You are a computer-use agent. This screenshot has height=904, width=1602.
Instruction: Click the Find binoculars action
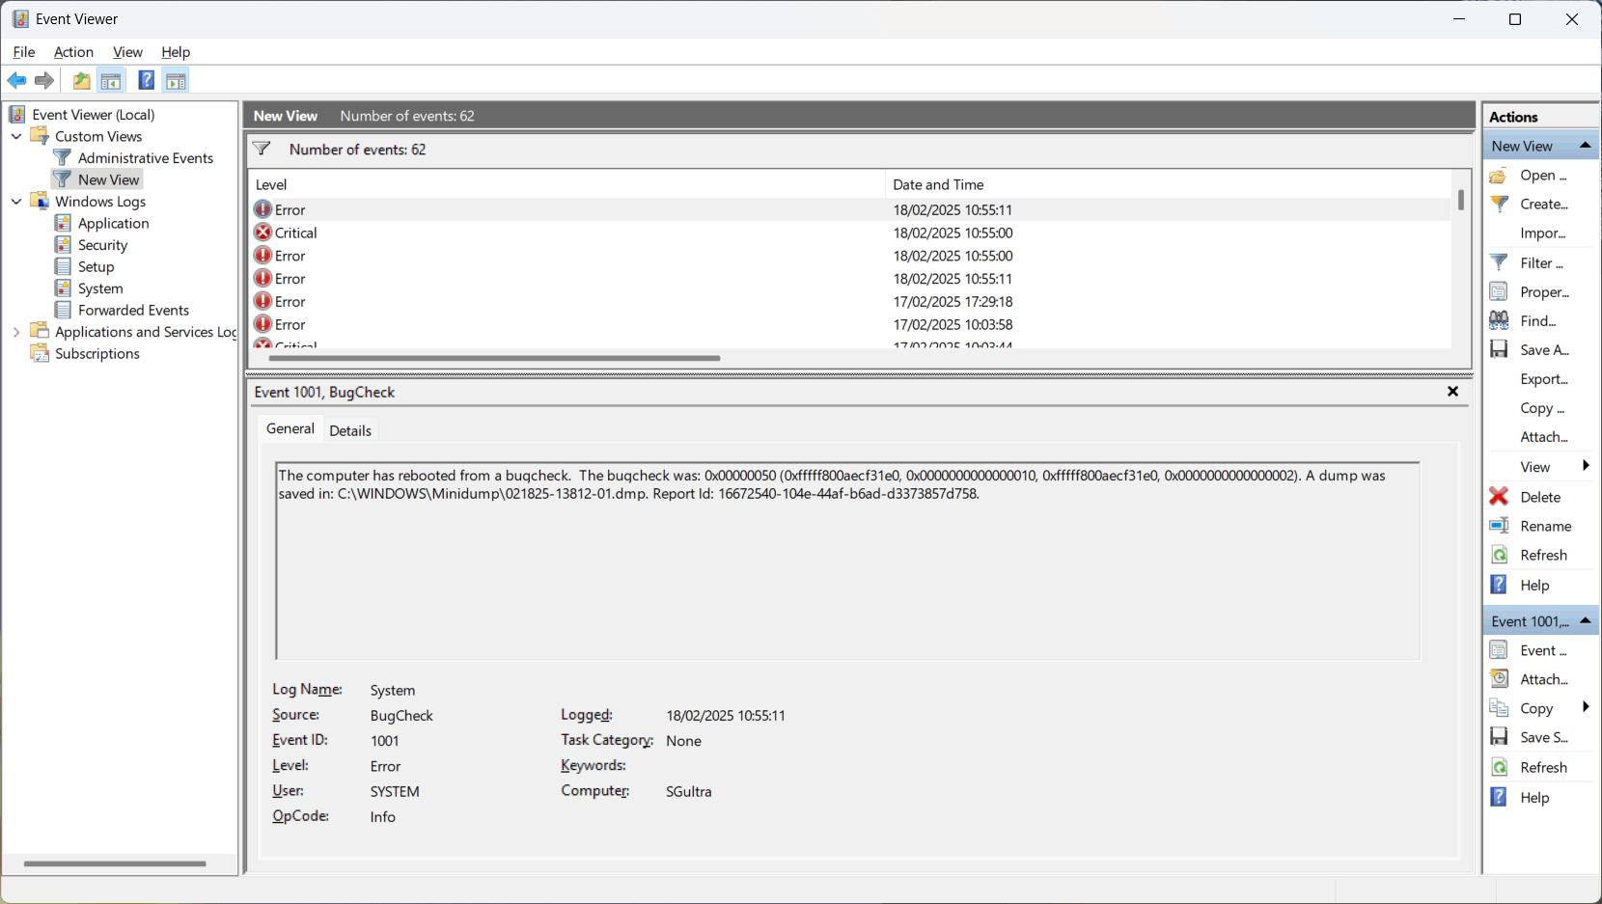1542,321
